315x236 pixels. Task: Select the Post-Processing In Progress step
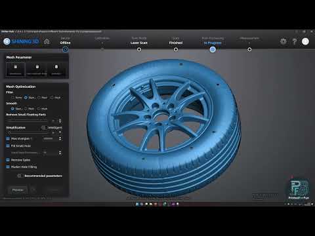point(213,41)
